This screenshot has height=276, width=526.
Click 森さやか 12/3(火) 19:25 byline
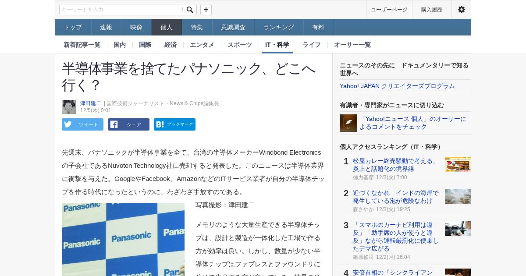pyautogui.click(x=381, y=209)
